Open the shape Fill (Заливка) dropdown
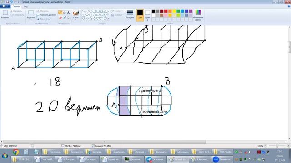Viewport: 291px width, 163px height. [x=117, y=15]
